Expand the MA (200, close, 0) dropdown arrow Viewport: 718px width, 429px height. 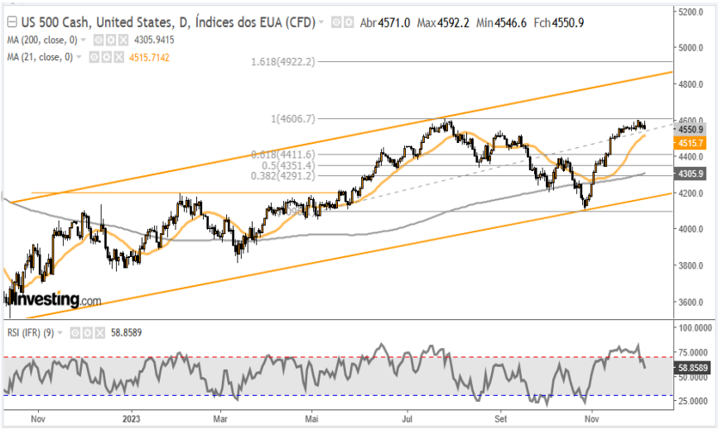pyautogui.click(x=84, y=41)
